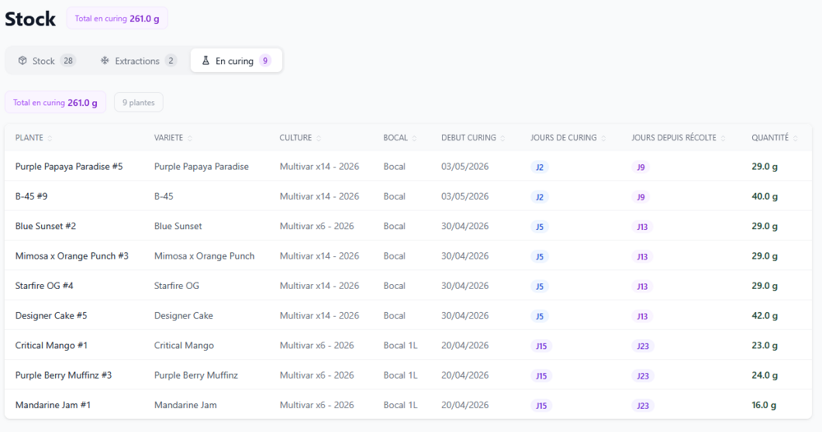Sort table by PLANTE column arrows
Viewport: 822px width, 432px height.
pos(50,138)
